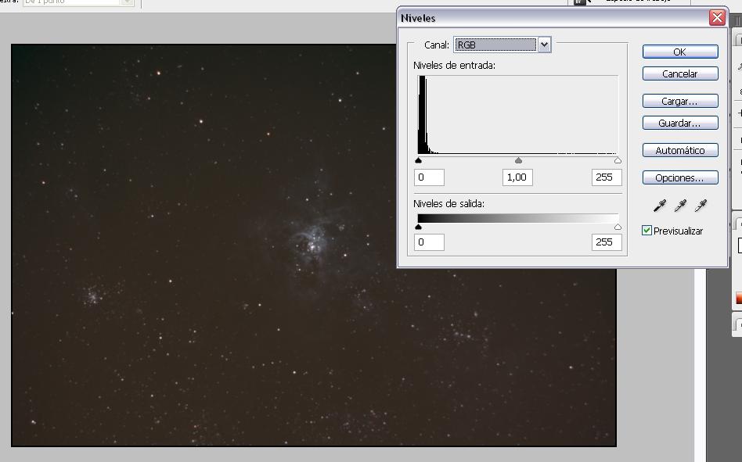Click the output shadow value field 0

click(429, 242)
